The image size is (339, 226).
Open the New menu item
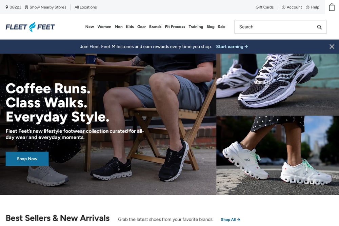tap(89, 27)
